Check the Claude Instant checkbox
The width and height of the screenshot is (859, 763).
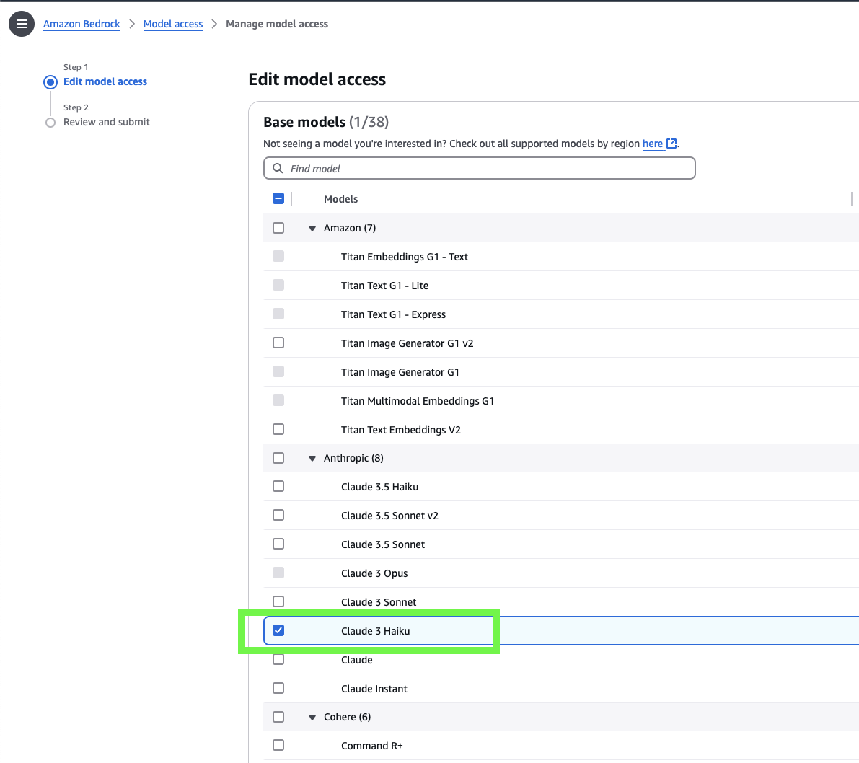tap(278, 688)
